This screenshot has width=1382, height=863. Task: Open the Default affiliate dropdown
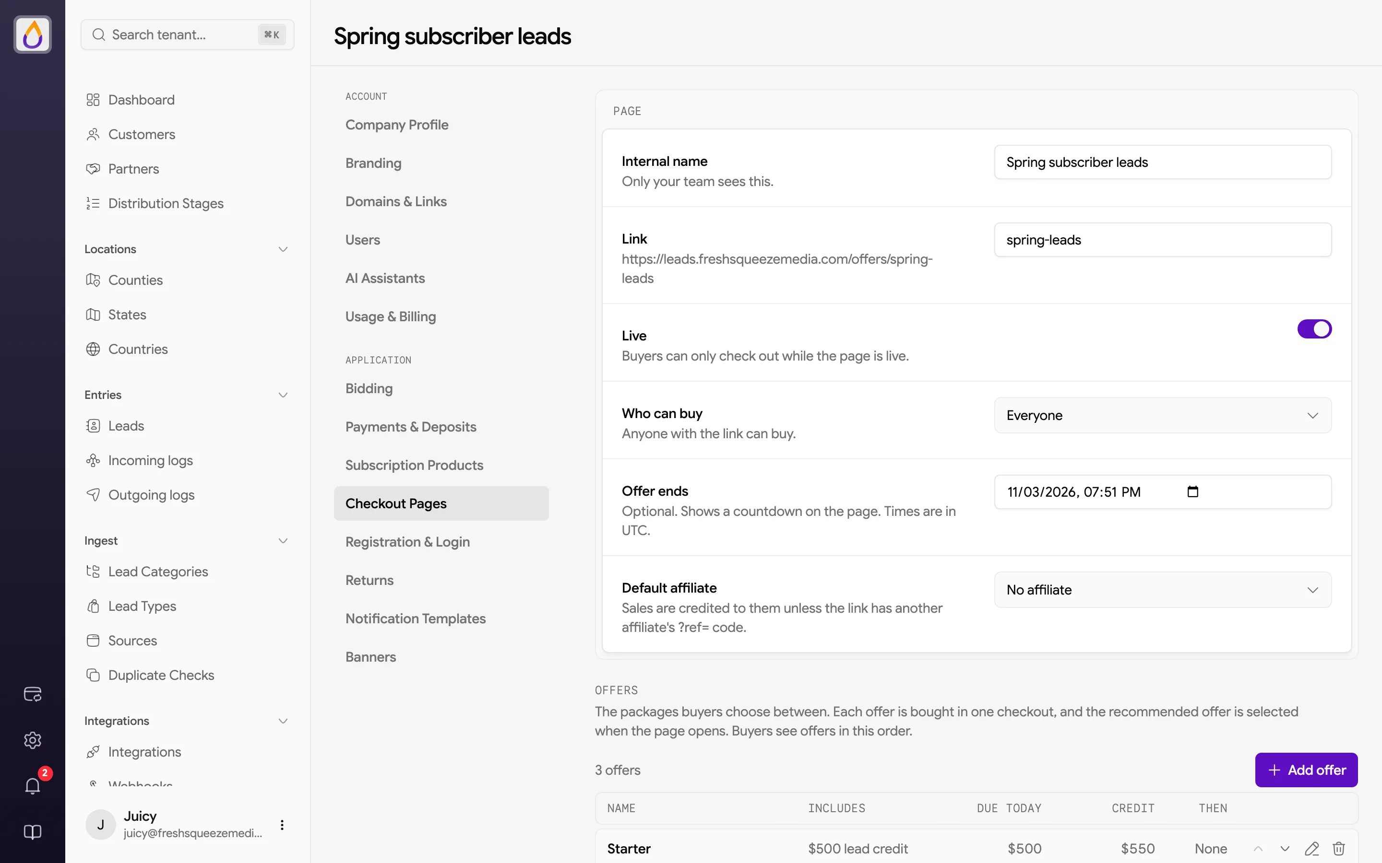tap(1163, 590)
